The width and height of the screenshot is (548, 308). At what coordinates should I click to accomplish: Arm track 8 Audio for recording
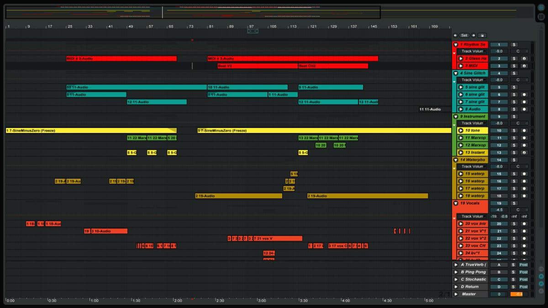pyautogui.click(x=524, y=109)
